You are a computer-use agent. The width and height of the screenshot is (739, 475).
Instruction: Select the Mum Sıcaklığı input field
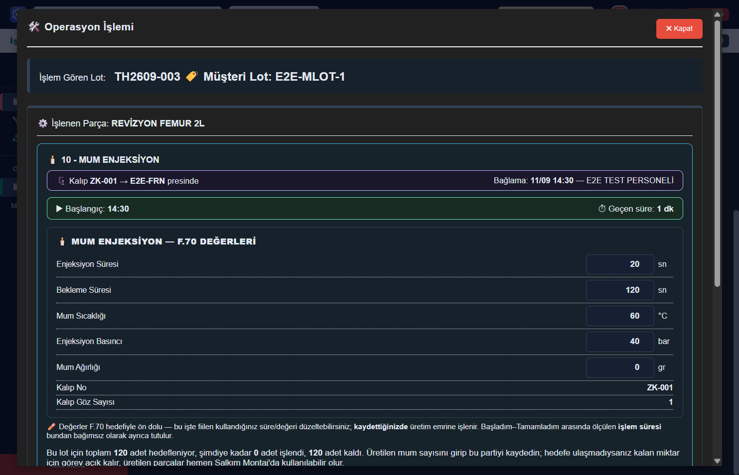click(620, 316)
